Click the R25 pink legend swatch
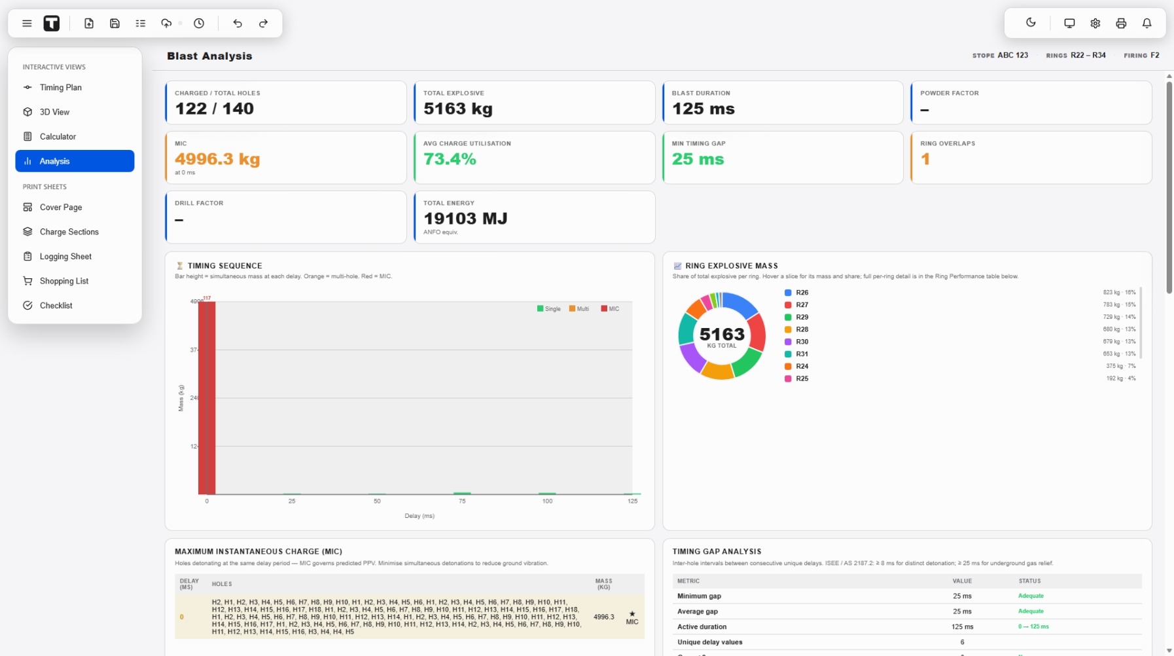Image resolution: width=1174 pixels, height=656 pixels. coord(788,379)
